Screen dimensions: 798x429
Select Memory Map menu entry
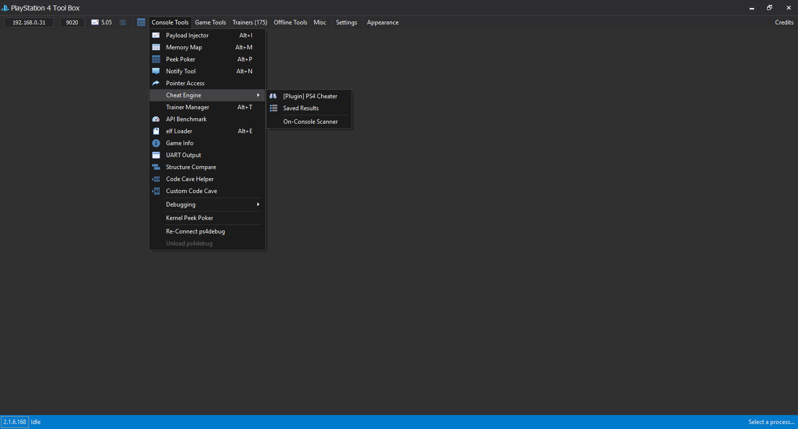tap(207, 47)
